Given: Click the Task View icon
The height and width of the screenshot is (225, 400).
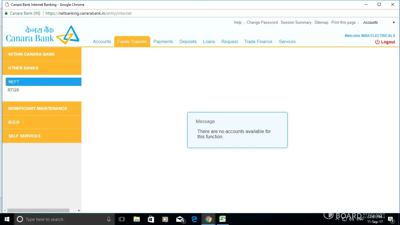Looking at the screenshot, I should pos(122,219).
